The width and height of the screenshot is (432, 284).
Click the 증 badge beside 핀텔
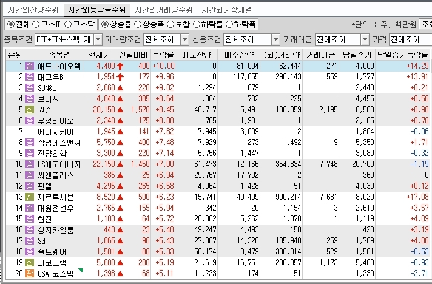coord(30,186)
